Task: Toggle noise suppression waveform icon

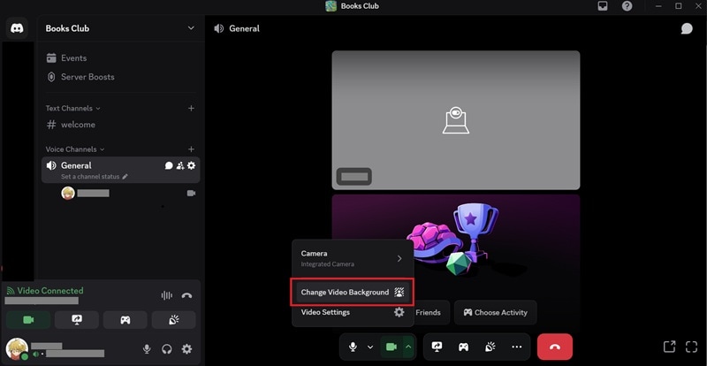Action: (167, 295)
